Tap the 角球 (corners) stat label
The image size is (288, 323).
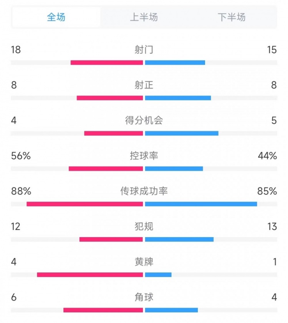[144, 297]
